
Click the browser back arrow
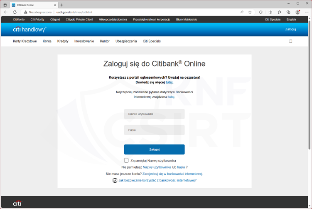(x=6, y=12)
